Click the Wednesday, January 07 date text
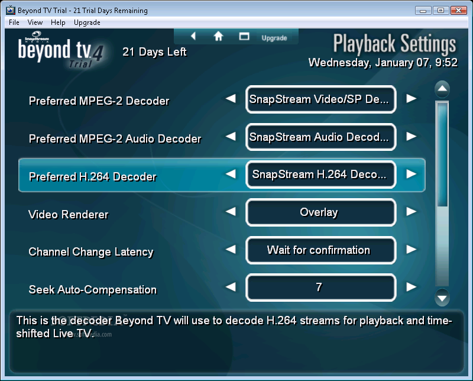 click(383, 63)
